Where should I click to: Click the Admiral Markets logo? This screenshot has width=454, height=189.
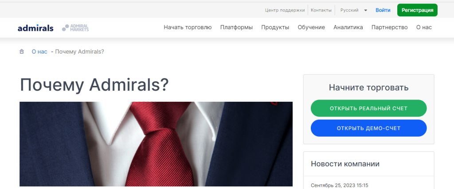point(75,28)
